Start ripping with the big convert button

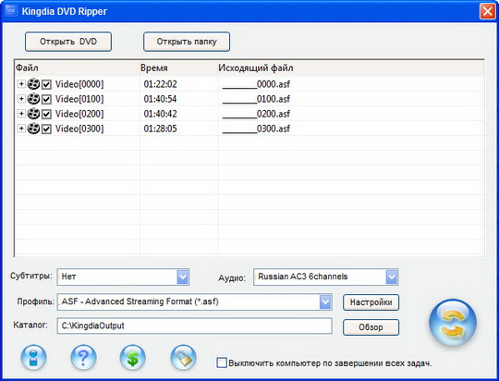[453, 323]
